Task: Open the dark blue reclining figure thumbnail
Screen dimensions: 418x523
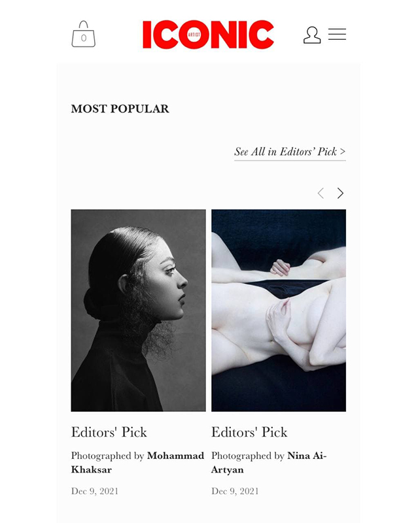Action: (x=279, y=310)
